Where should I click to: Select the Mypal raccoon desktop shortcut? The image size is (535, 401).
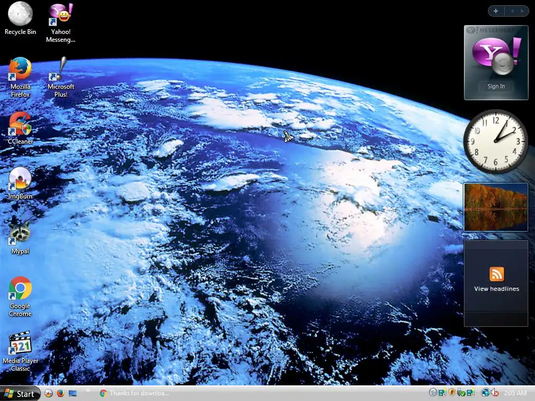click(x=20, y=238)
